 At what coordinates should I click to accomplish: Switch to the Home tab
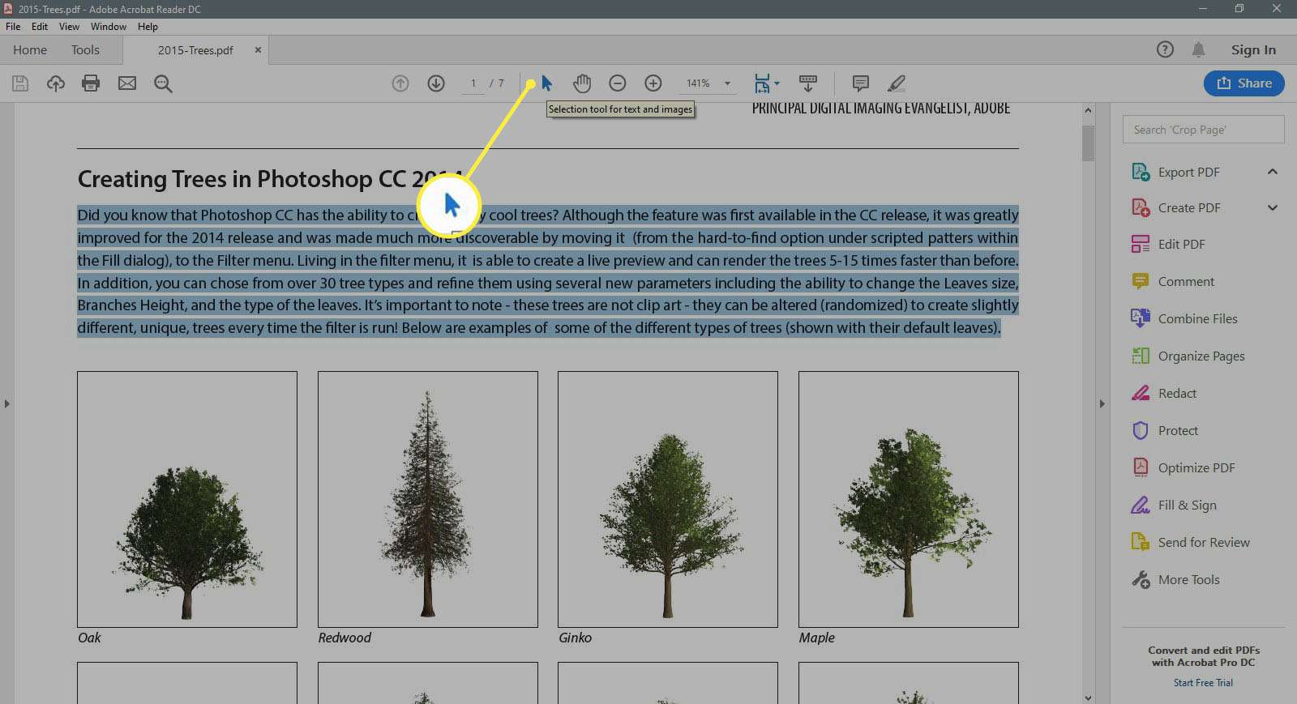pos(30,49)
